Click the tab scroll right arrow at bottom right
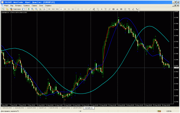The height and width of the screenshot is (113, 180). [x=178, y=108]
